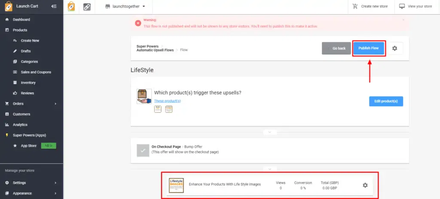Click the Publish Flow button
Image resolution: width=440 pixels, height=199 pixels.
(368, 48)
